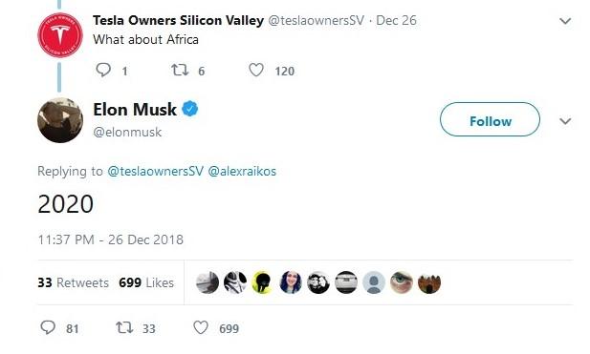The height and width of the screenshot is (354, 590).
Task: Open the @alexraikos mention link
Action: [242, 171]
